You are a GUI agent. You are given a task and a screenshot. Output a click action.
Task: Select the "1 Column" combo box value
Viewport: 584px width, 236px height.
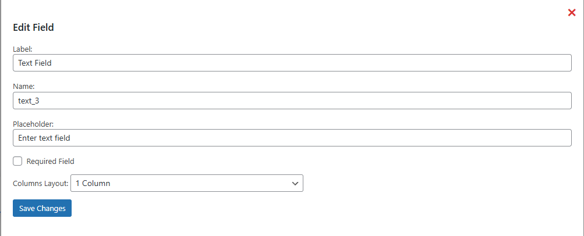[93, 183]
